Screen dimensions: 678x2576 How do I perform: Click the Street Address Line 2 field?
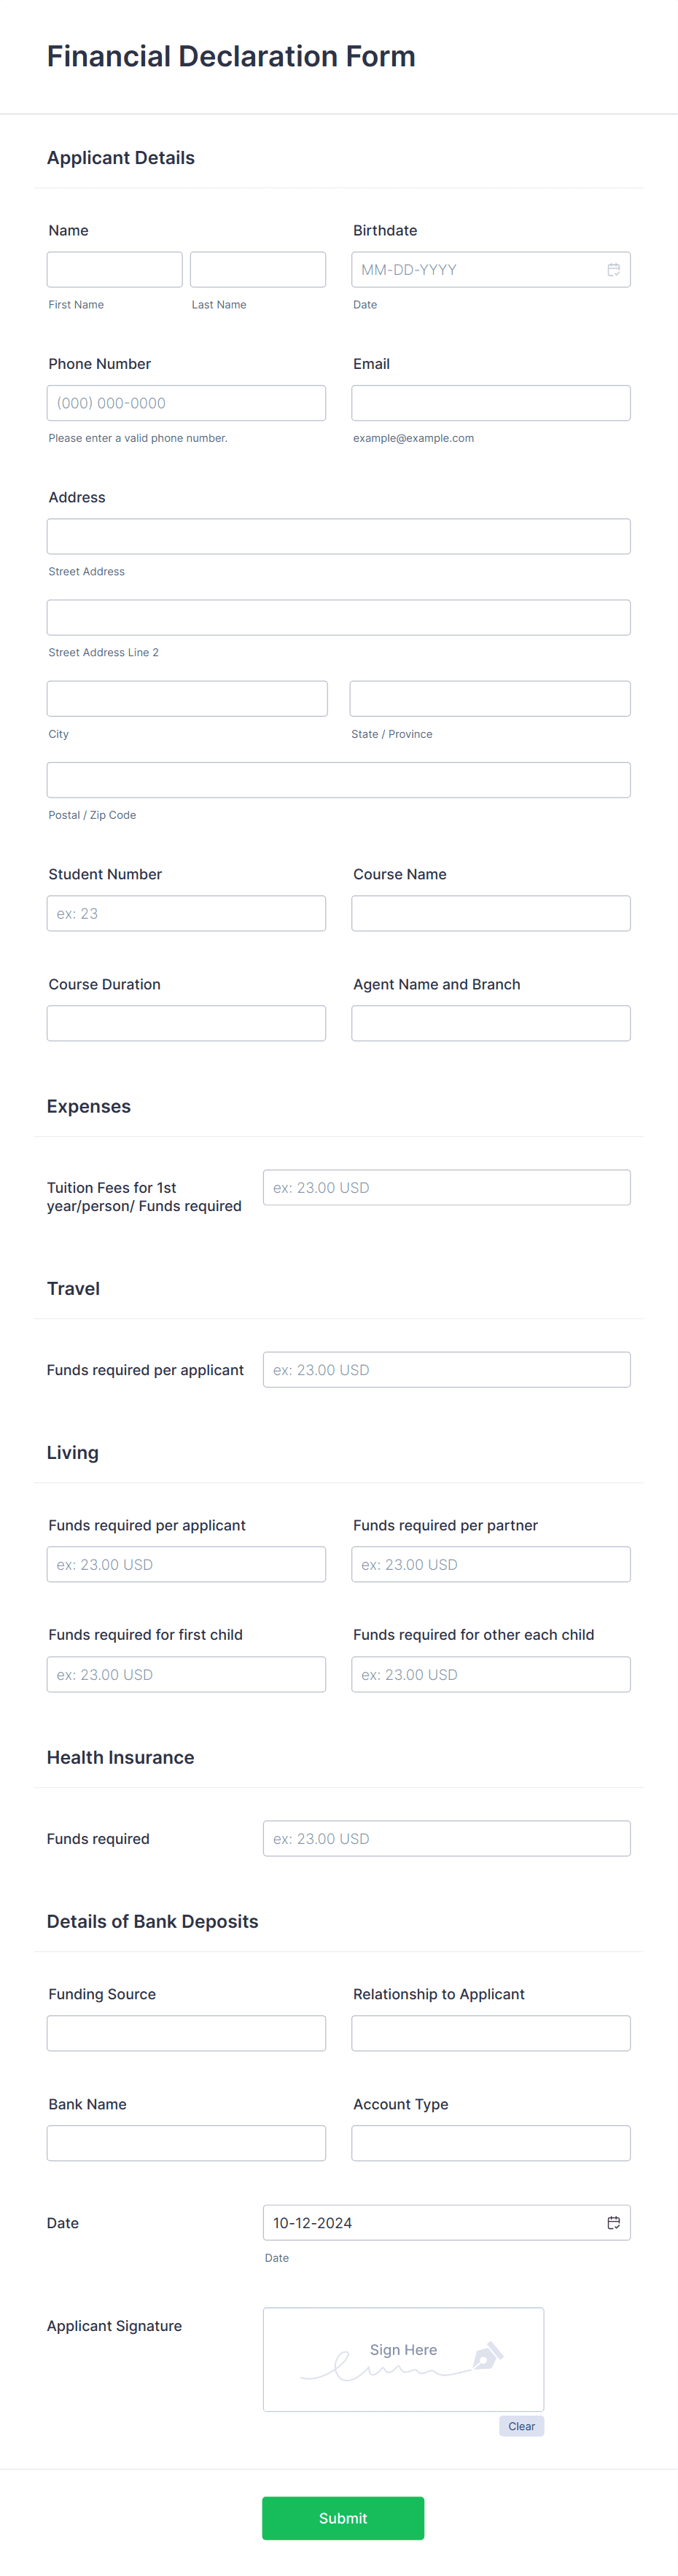[x=339, y=618]
